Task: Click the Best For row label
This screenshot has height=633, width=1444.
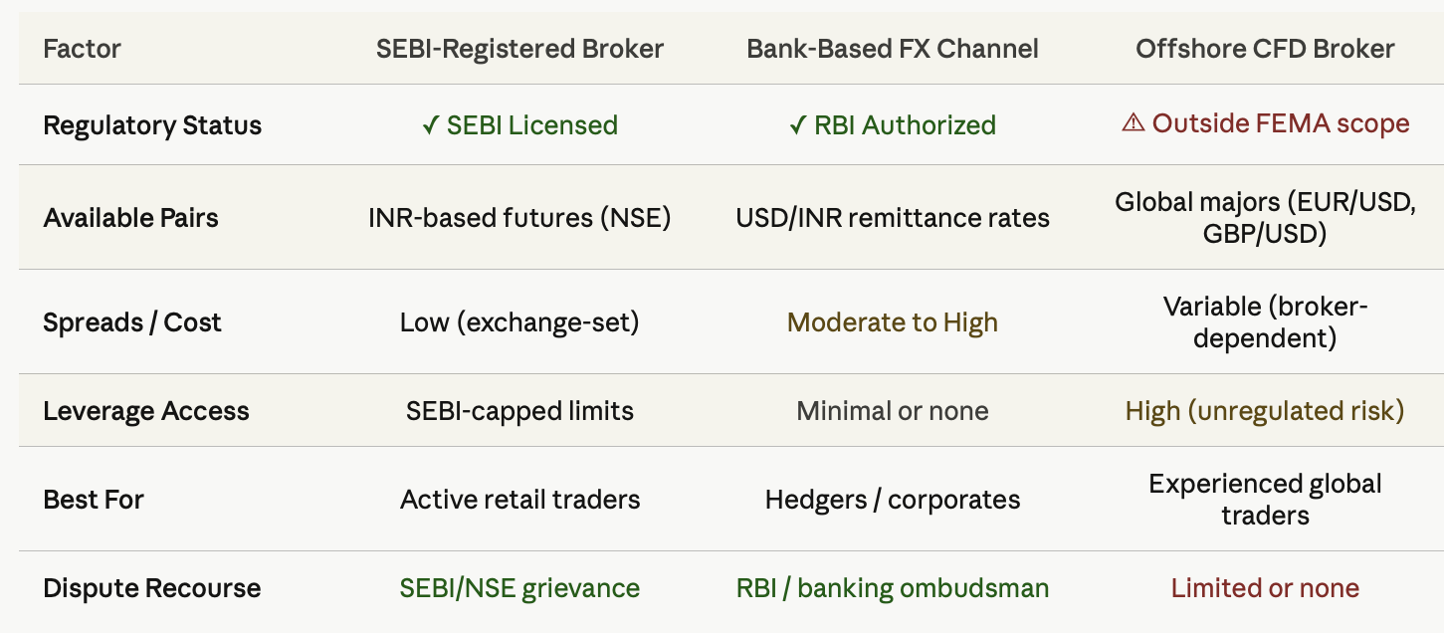Action: point(94,499)
